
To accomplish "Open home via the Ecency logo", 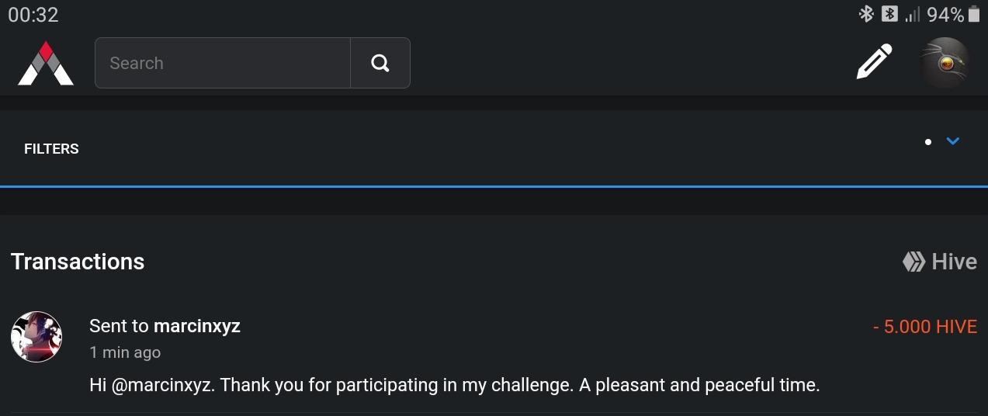I will [46, 63].
